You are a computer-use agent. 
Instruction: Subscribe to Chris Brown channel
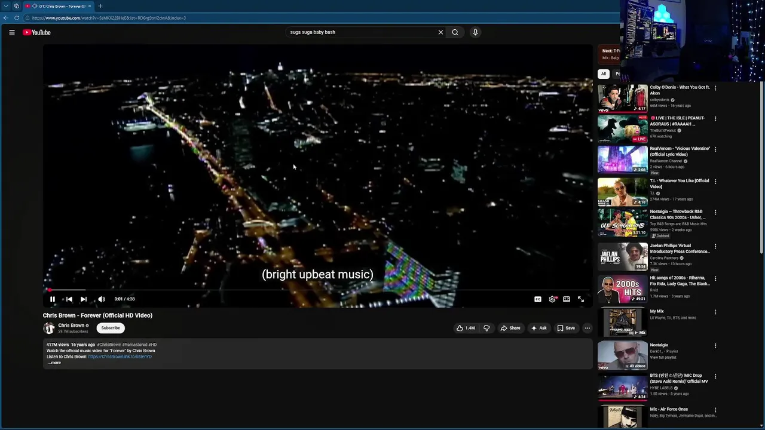(111, 328)
